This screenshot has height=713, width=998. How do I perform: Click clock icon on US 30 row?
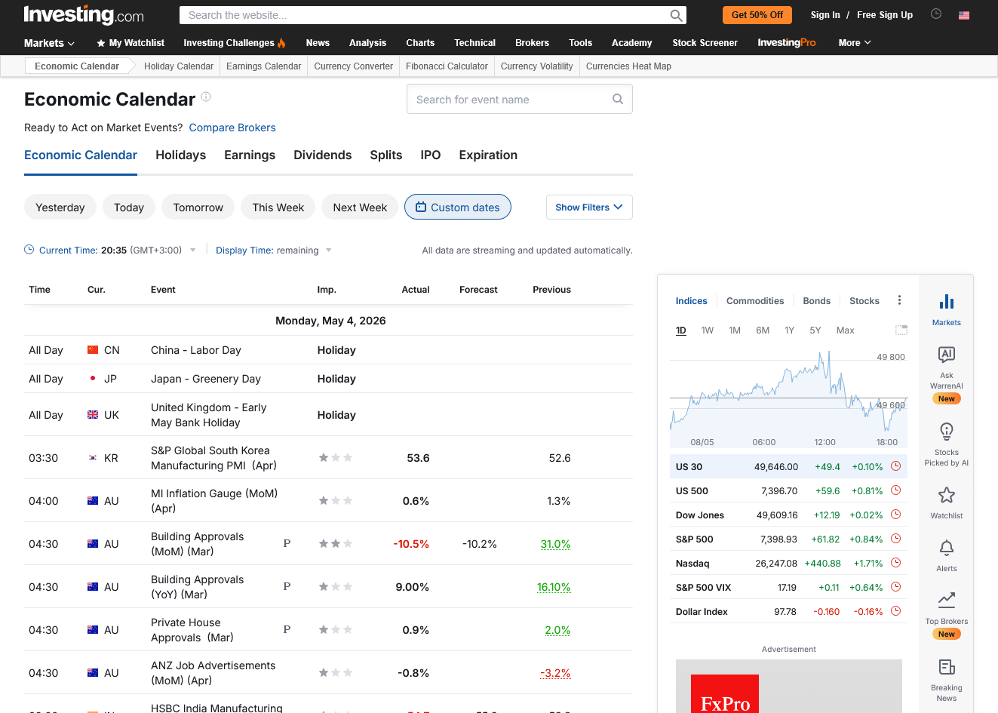point(896,466)
